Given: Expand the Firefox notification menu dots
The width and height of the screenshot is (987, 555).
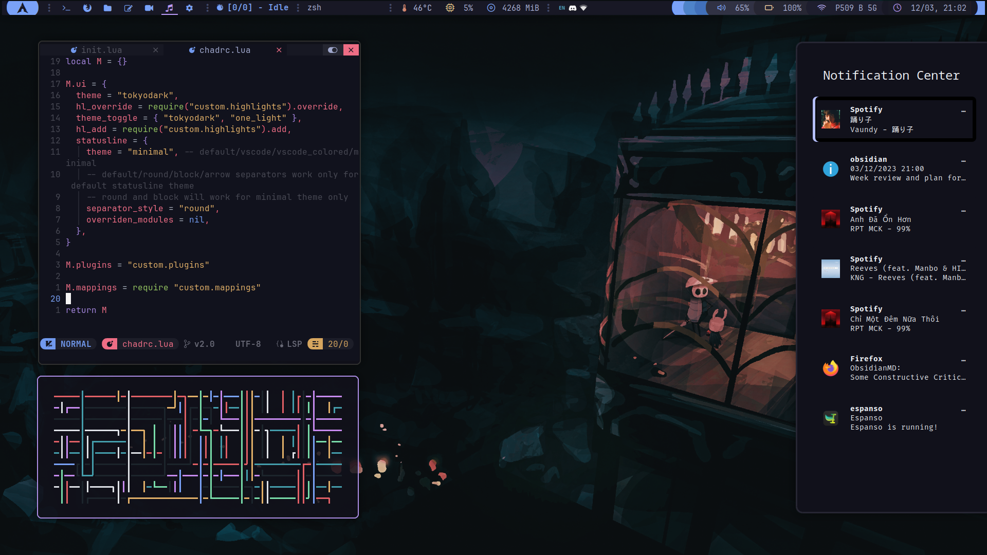Looking at the screenshot, I should pyautogui.click(x=963, y=360).
